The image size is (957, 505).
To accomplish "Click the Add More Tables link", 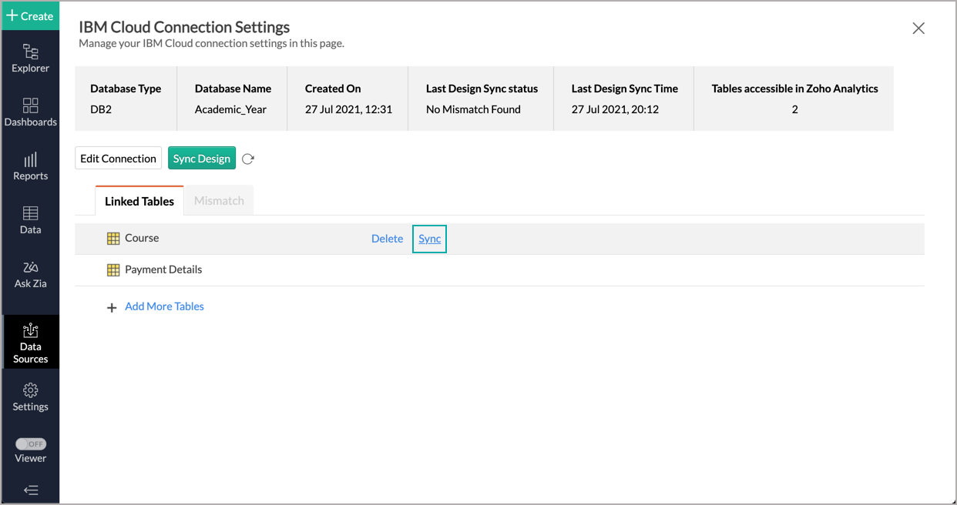I will point(164,306).
